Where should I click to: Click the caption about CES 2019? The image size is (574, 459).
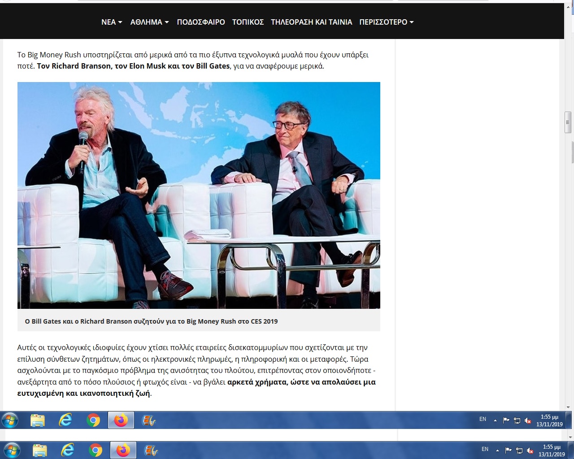coord(151,321)
